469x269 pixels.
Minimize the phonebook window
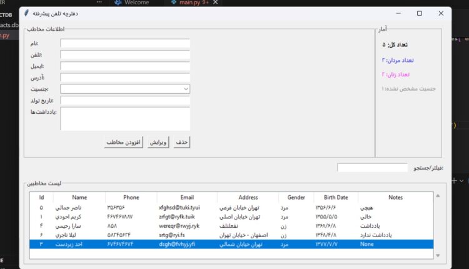398,14
